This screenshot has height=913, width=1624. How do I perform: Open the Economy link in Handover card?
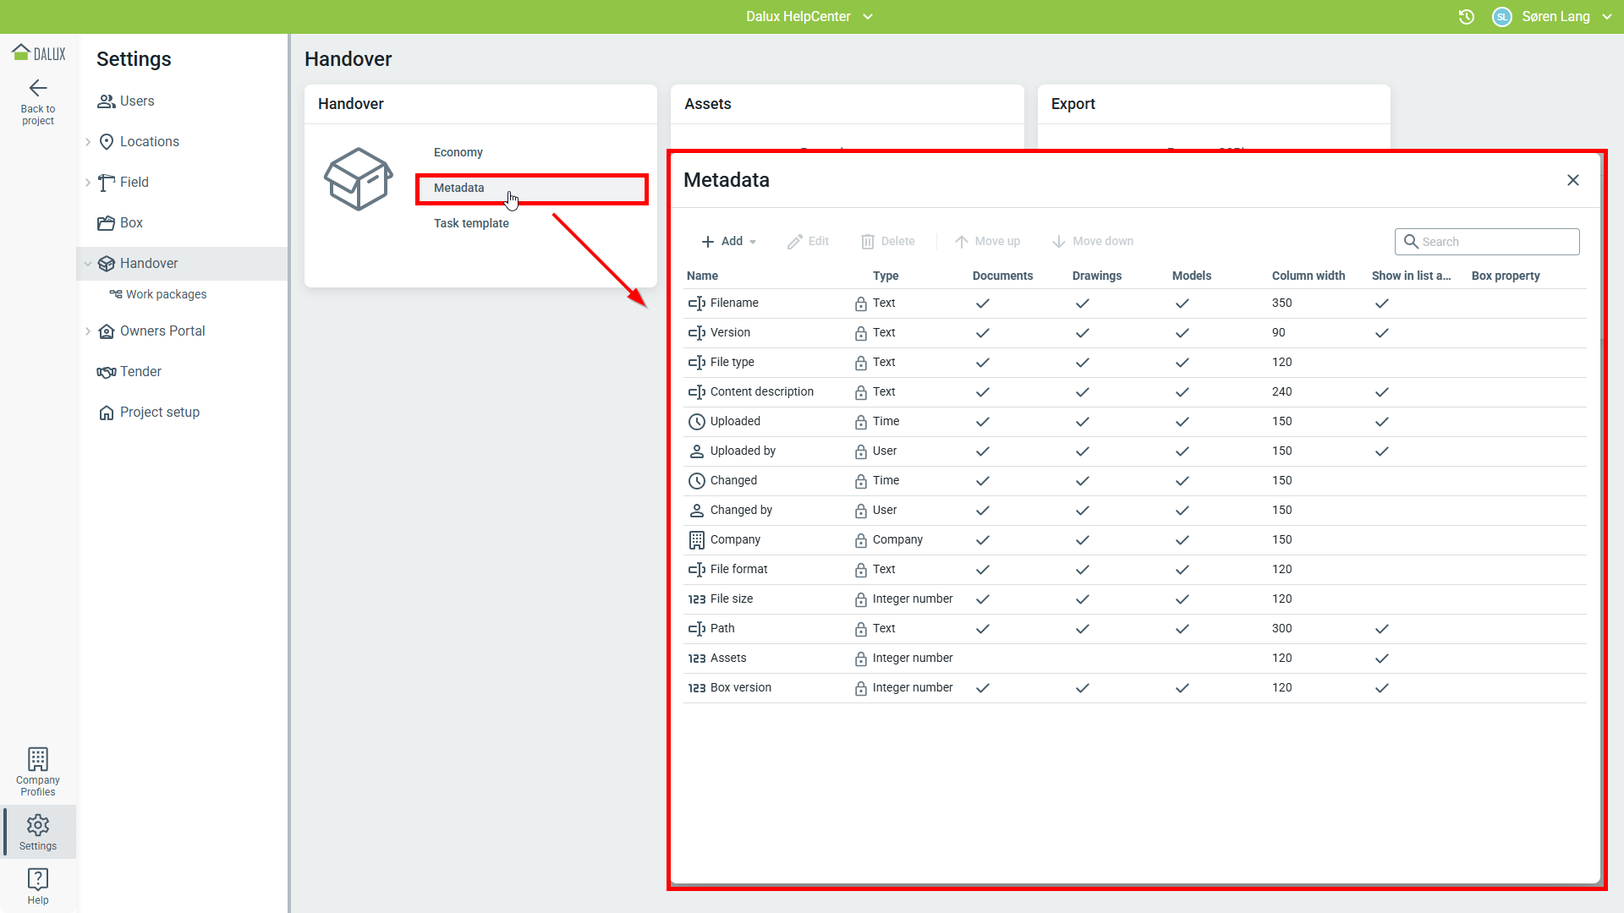coord(458,152)
